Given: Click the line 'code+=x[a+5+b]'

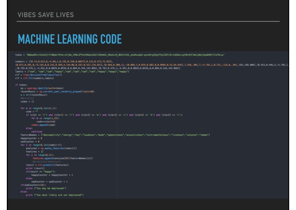Looking at the screenshot, I should click(46, 122).
